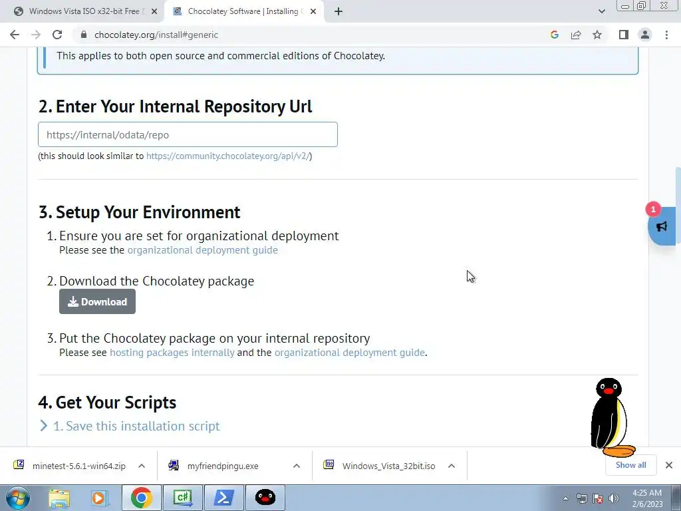Open the community.chocolatey.org api link
The height and width of the screenshot is (511, 681).
227,156
